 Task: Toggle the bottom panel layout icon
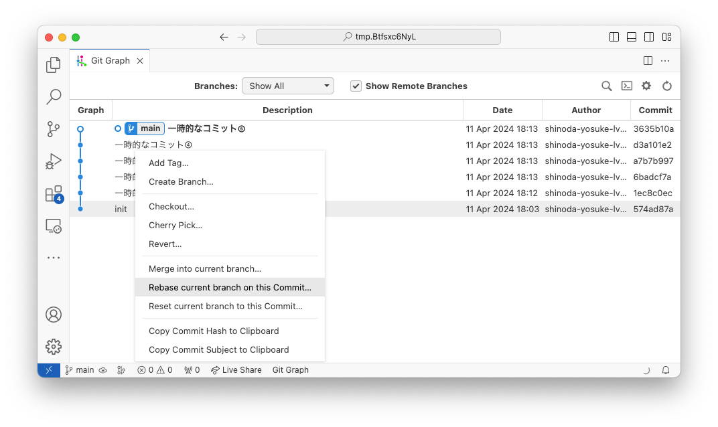[x=632, y=37]
